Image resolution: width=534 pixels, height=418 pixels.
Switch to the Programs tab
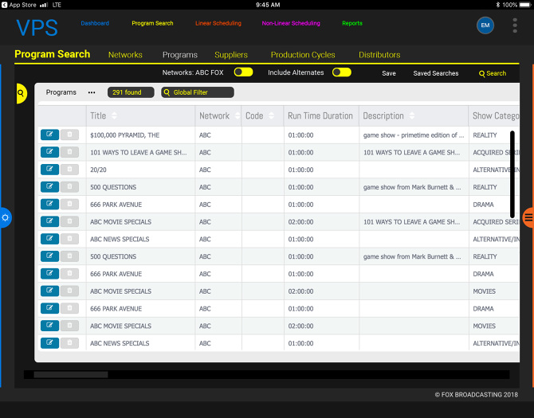(x=180, y=55)
